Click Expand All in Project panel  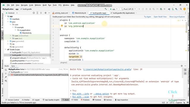(x=37, y=13)
